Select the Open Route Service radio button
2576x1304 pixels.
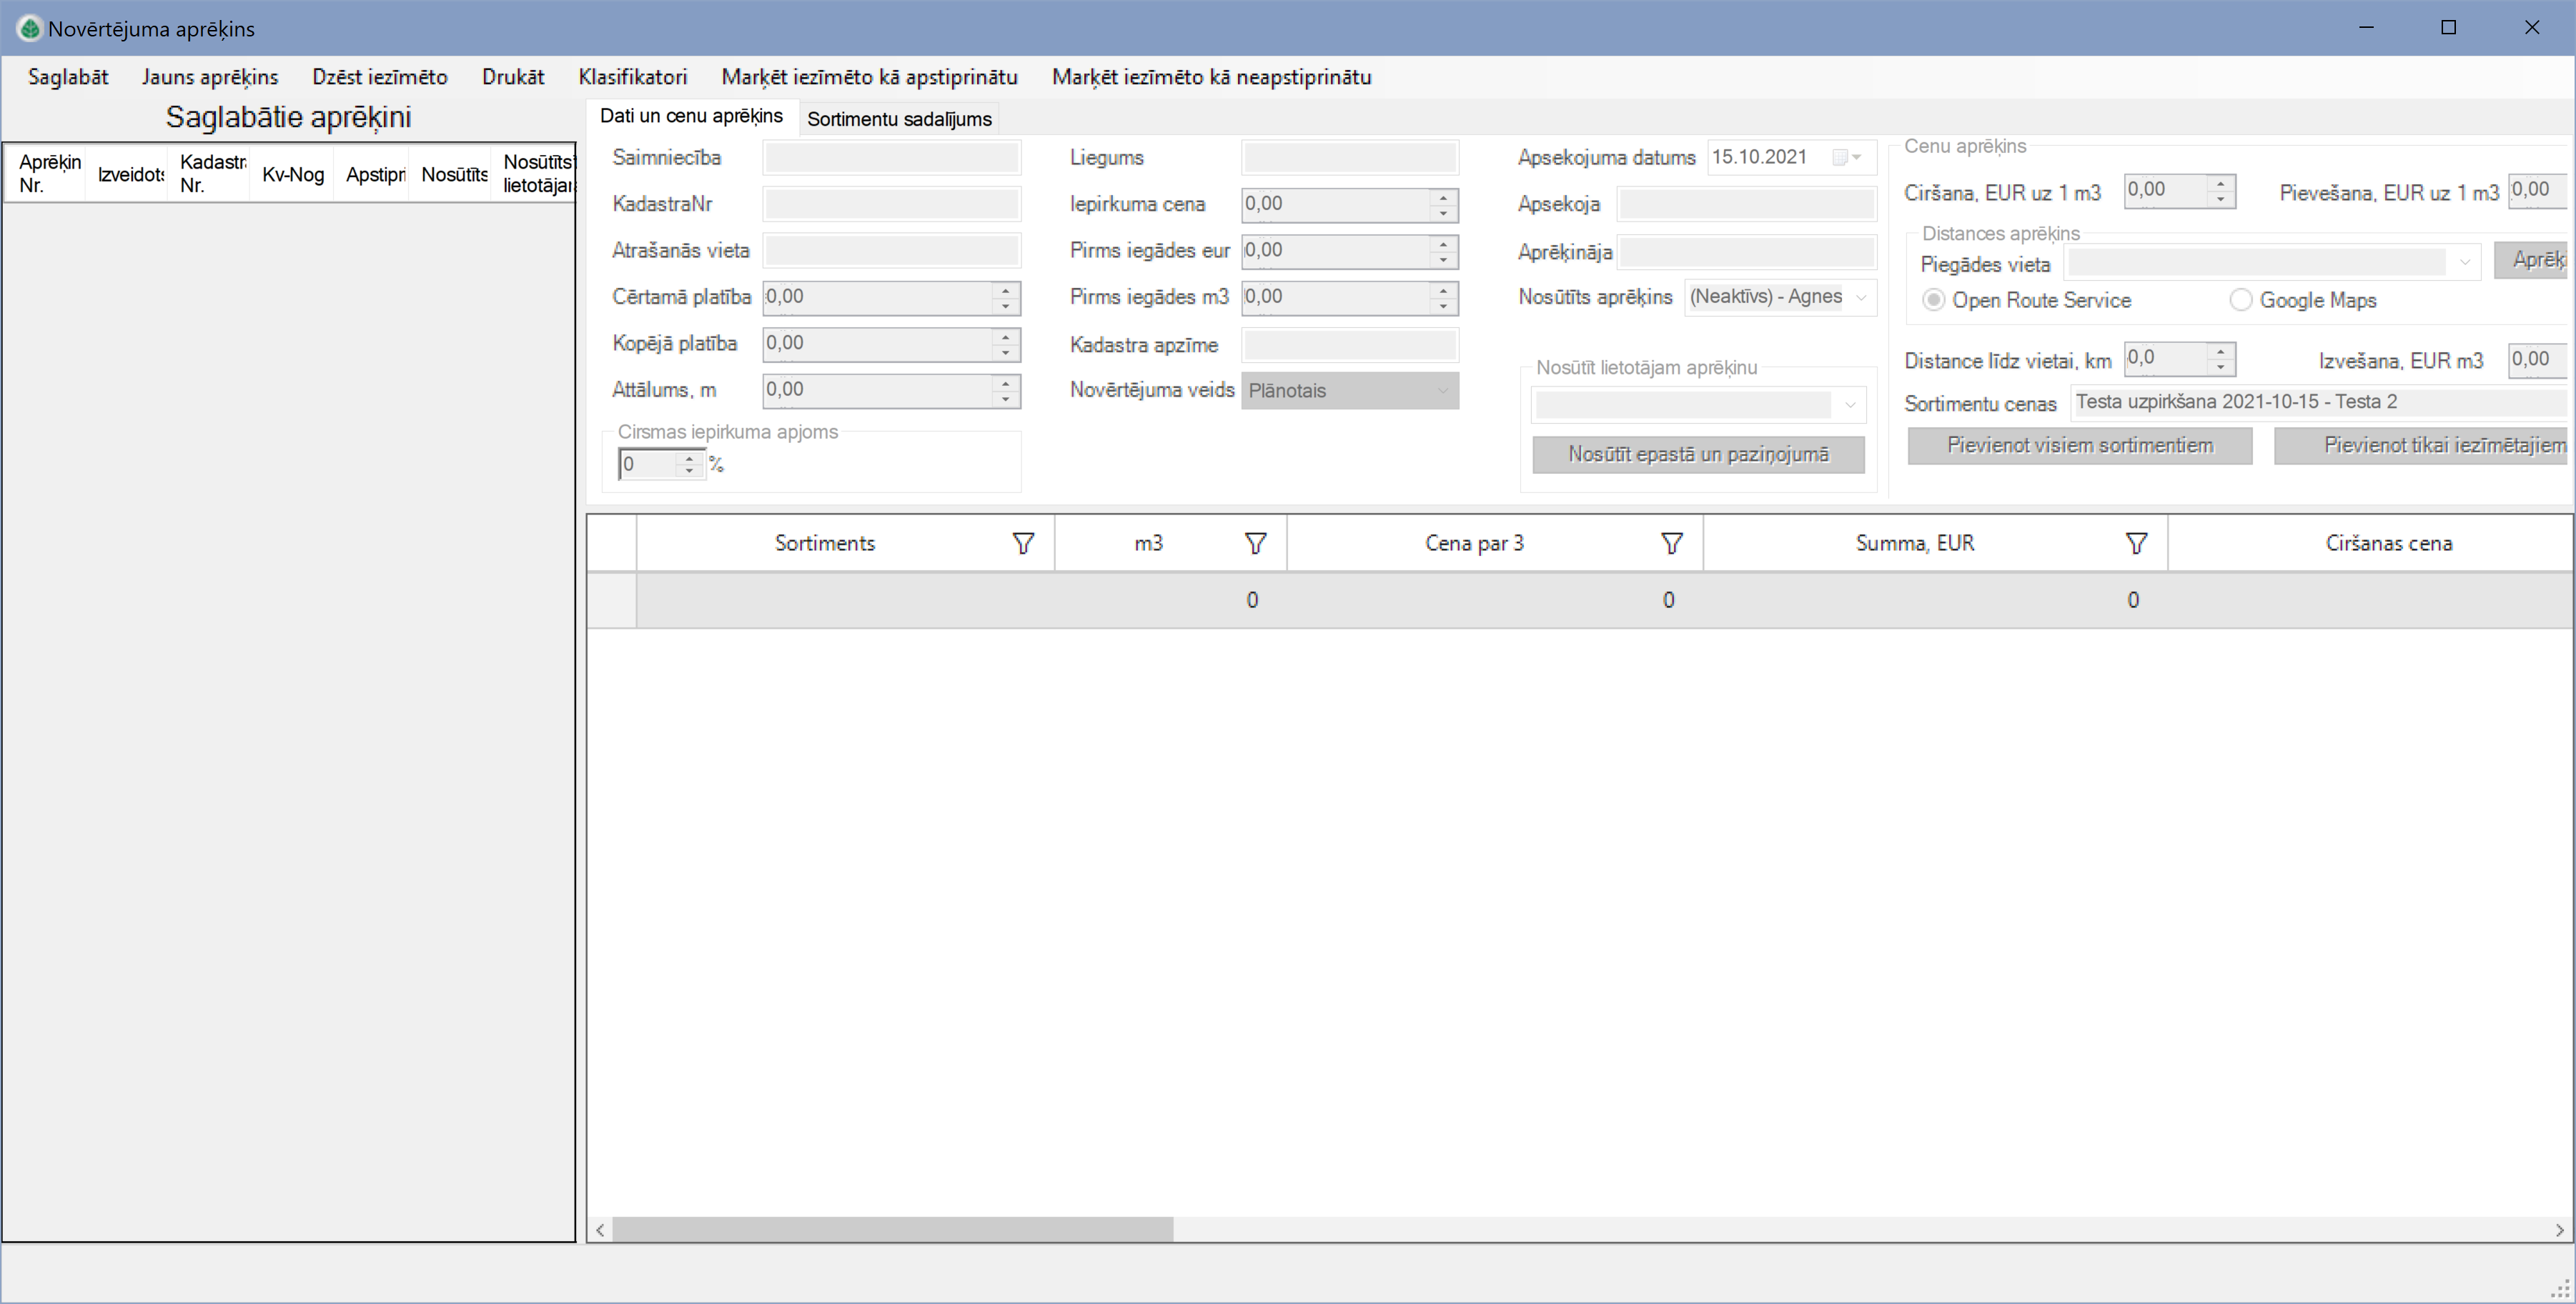[x=1934, y=300]
